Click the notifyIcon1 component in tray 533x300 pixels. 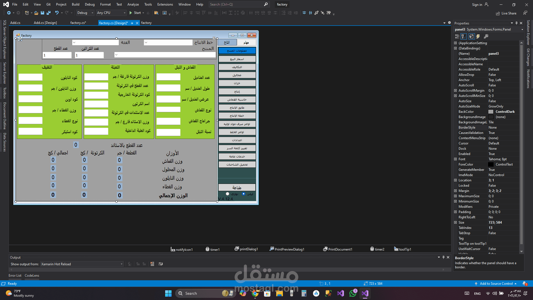coord(182,249)
